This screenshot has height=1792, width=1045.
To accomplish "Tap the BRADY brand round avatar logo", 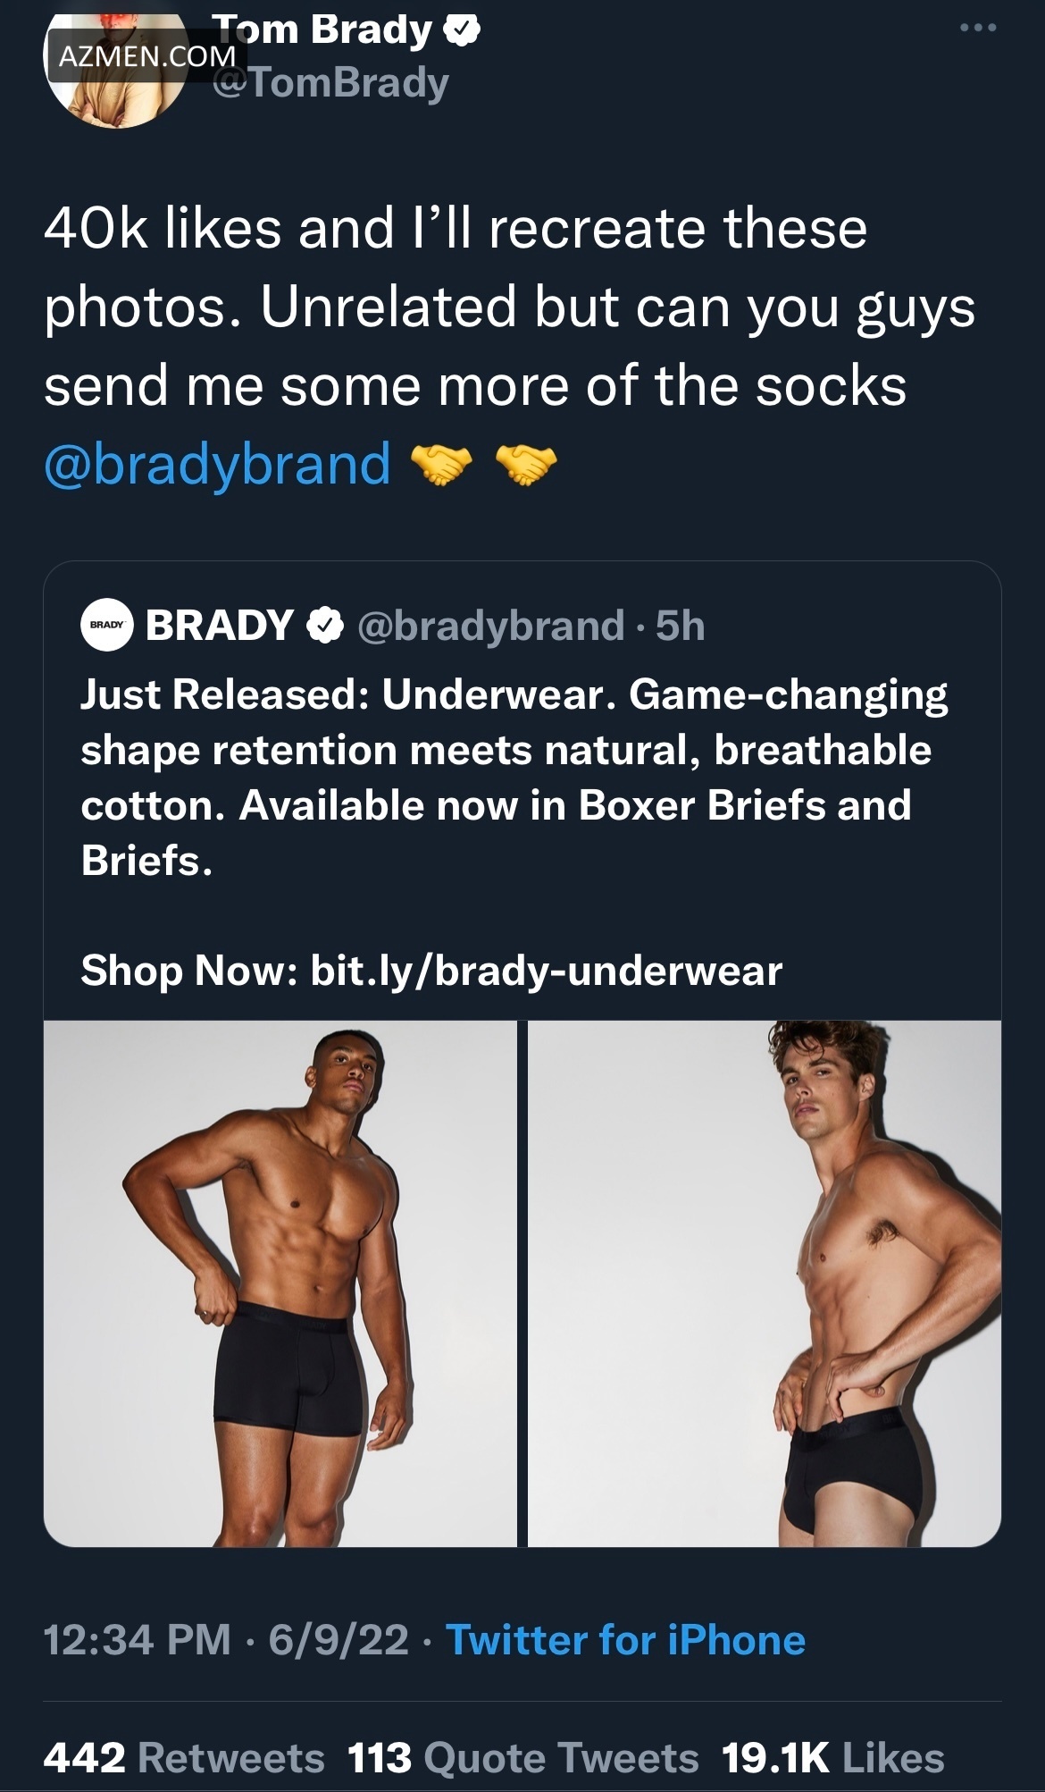I will (107, 626).
